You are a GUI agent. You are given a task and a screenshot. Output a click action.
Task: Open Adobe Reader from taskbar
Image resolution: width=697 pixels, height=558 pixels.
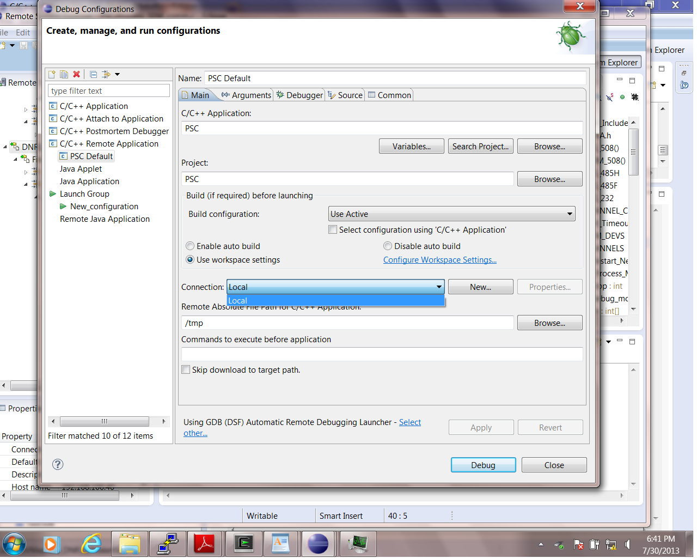coord(205,544)
